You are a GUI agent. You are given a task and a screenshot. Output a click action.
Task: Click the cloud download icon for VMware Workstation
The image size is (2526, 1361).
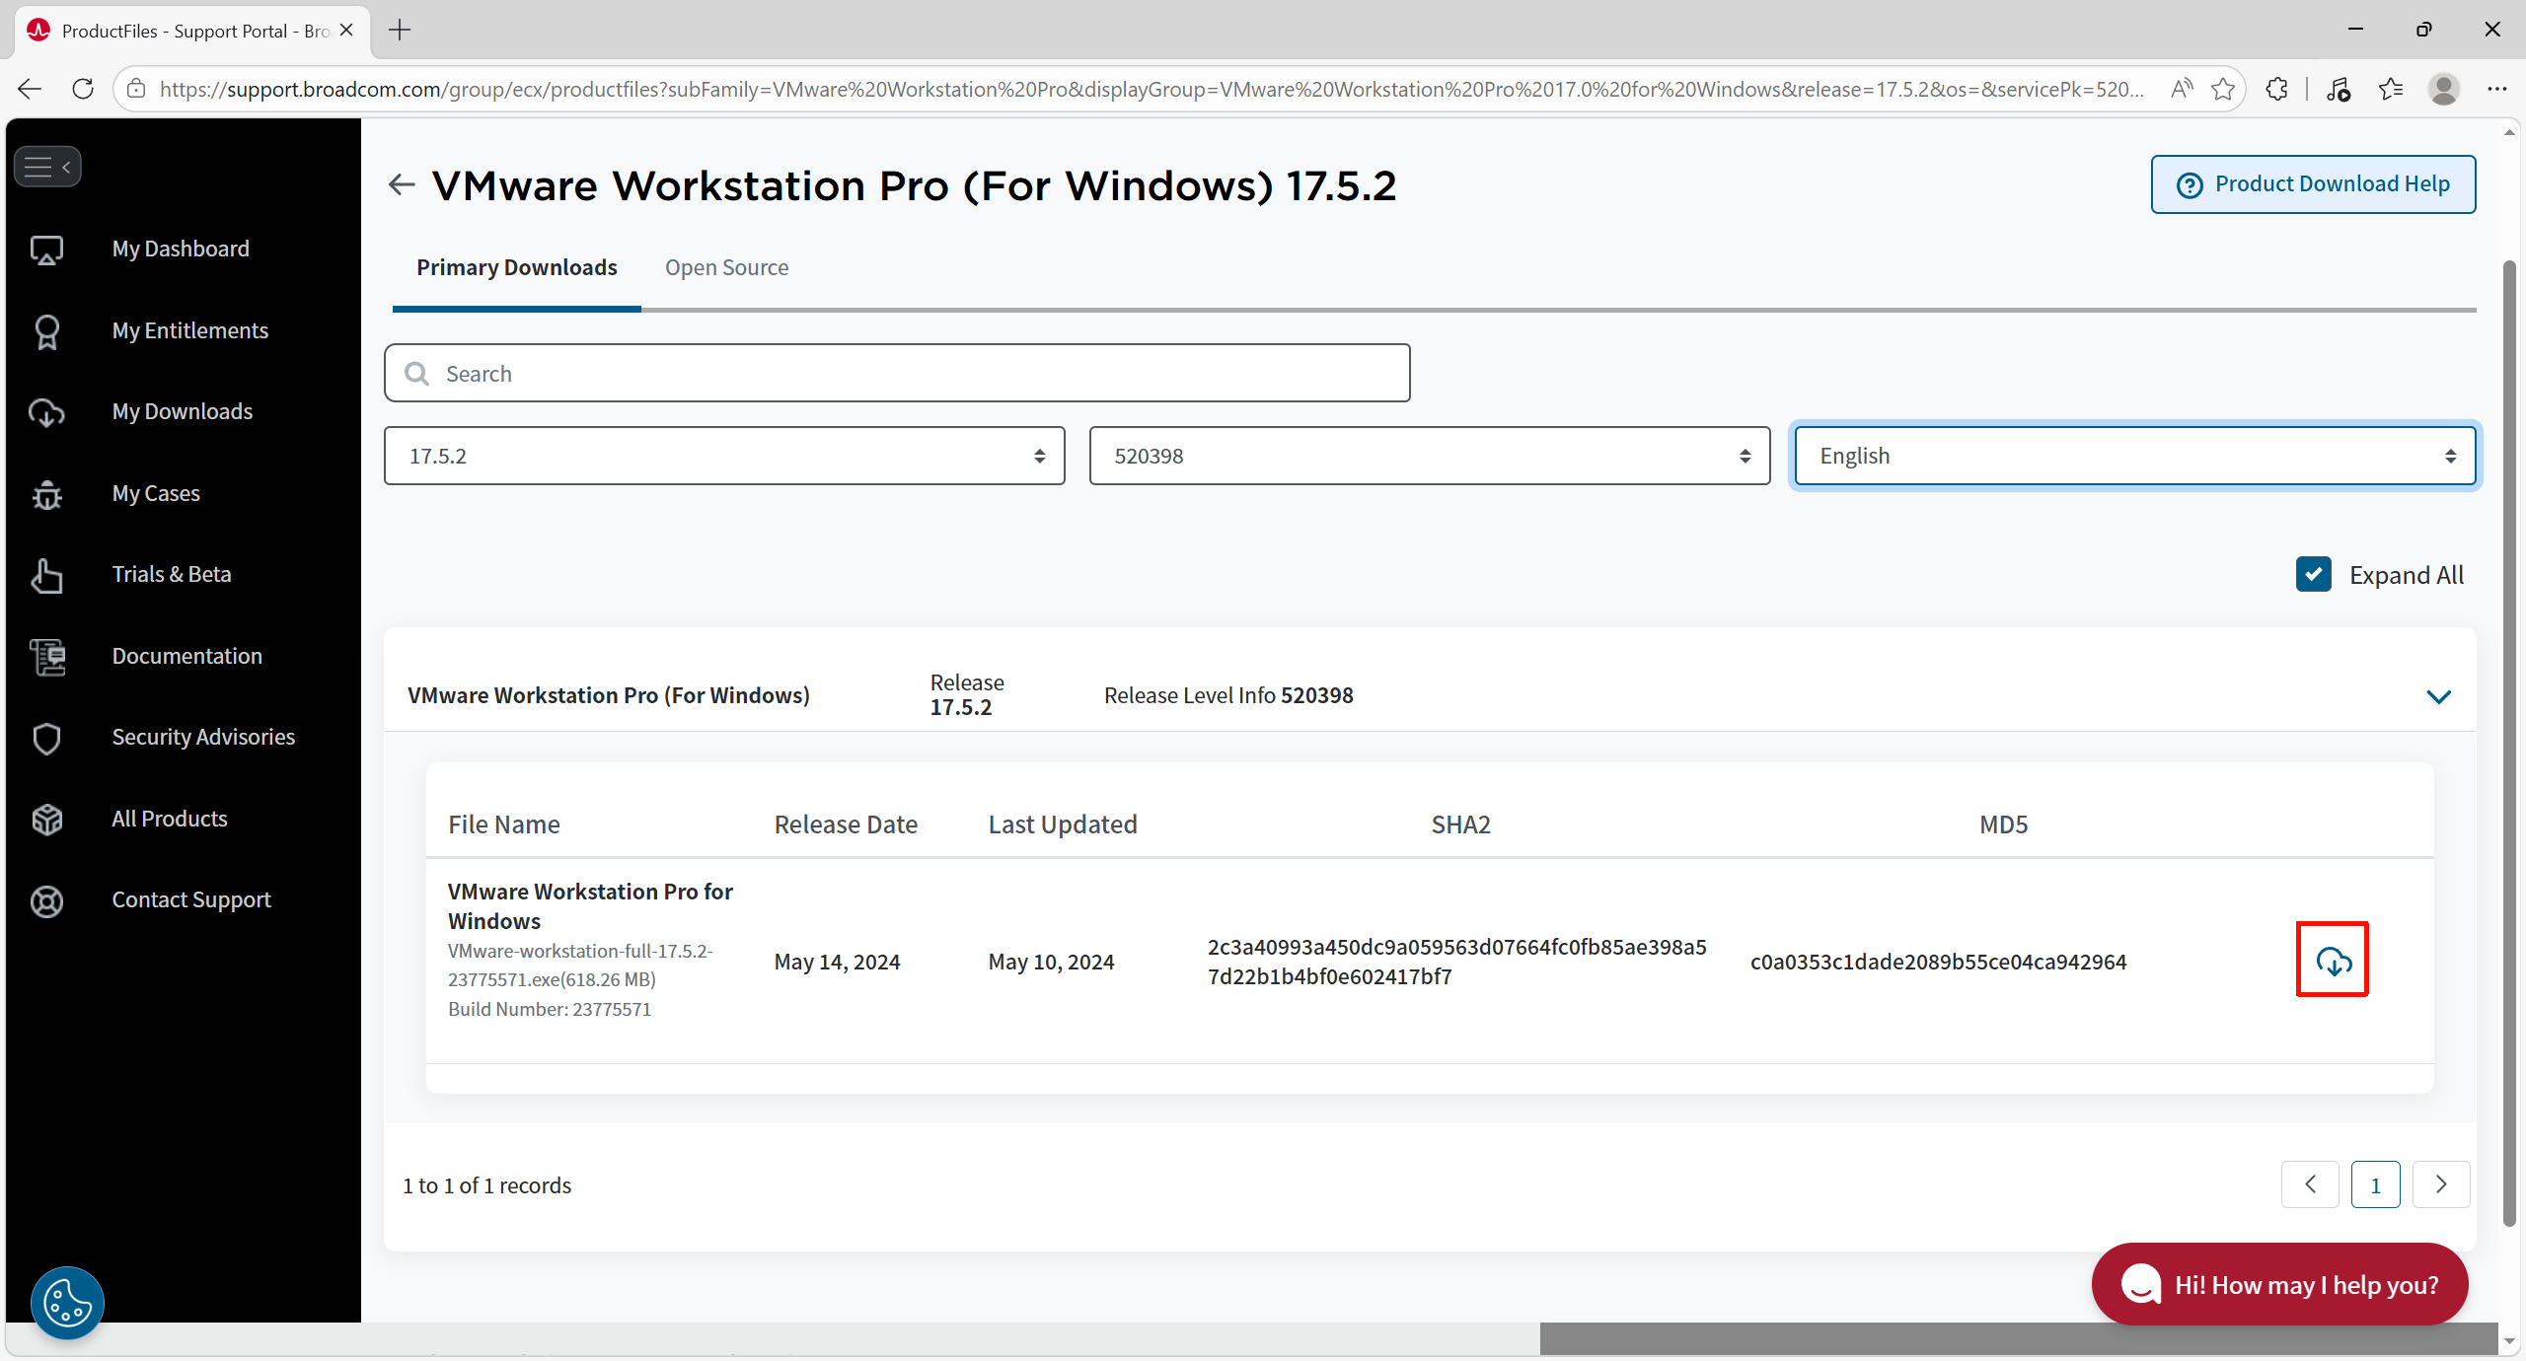(x=2333, y=961)
